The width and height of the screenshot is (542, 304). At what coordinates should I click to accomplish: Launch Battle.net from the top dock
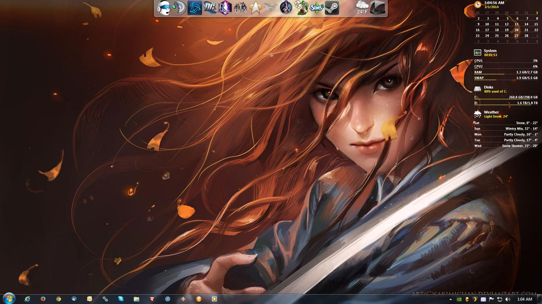point(194,7)
